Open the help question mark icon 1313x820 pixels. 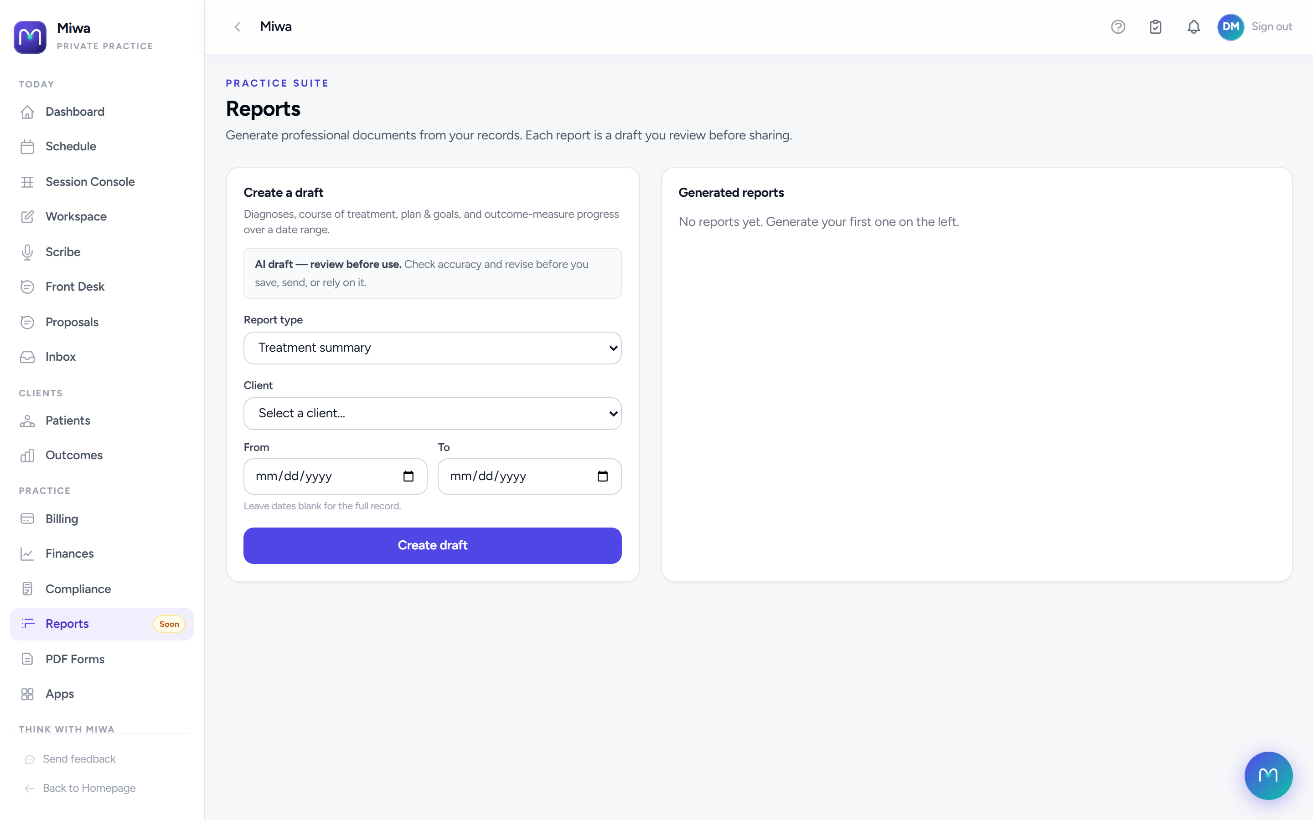point(1118,26)
